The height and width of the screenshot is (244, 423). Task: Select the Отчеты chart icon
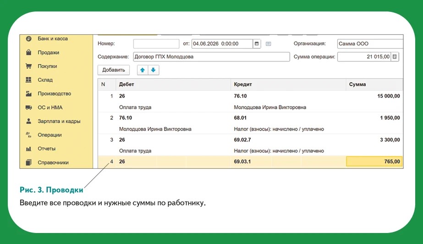(x=28, y=149)
